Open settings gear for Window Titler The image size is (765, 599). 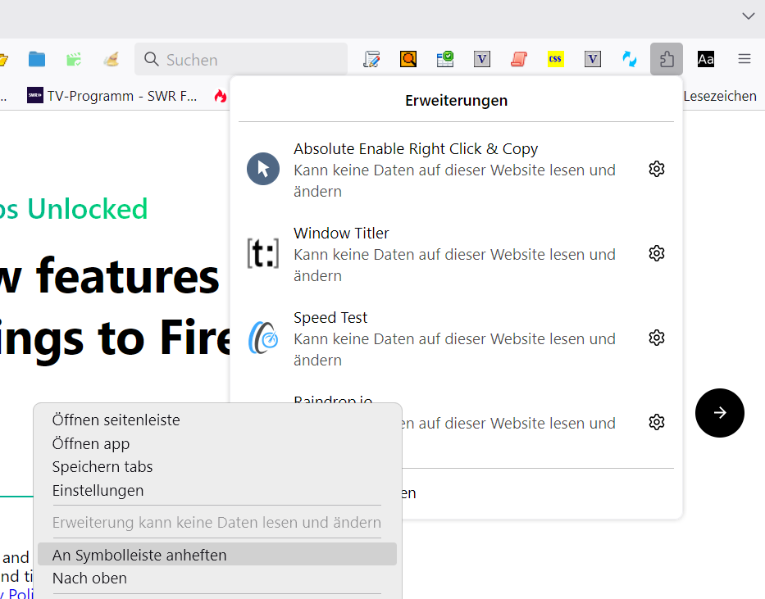[x=656, y=253]
